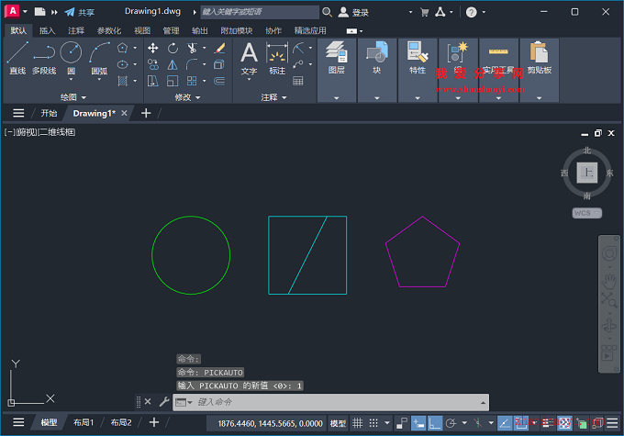Toggle isometric drafting in status bar
This screenshot has height=436, width=624.
[478, 423]
